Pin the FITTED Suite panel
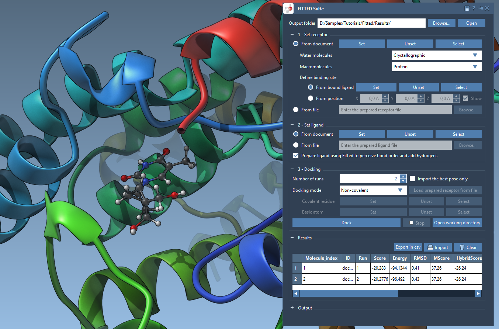499x329 pixels. pos(480,8)
